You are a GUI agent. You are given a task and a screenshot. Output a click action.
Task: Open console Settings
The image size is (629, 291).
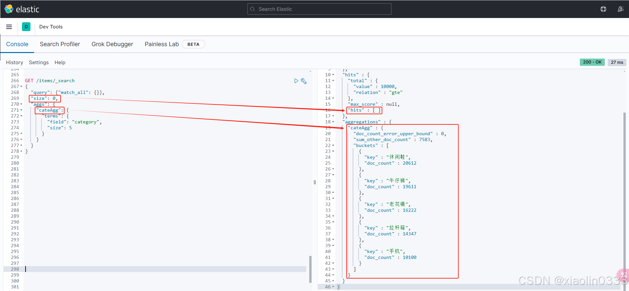(x=39, y=63)
